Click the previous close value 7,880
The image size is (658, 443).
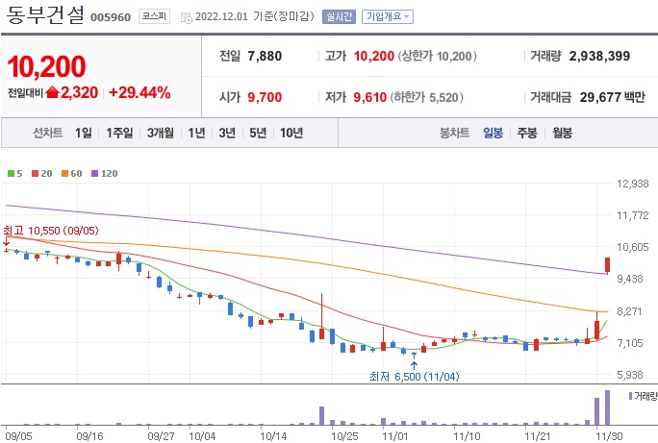[x=265, y=56]
